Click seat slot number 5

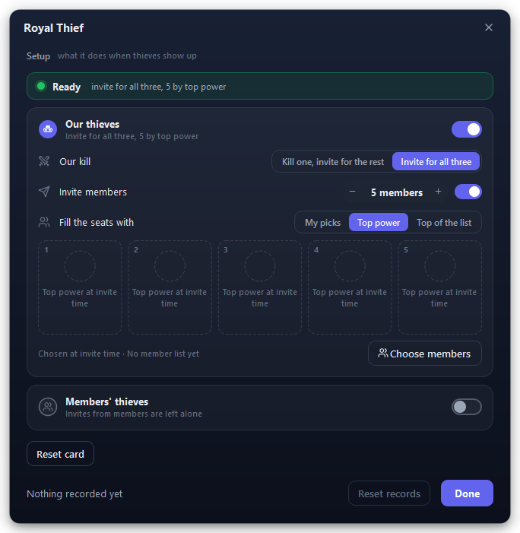(439, 287)
